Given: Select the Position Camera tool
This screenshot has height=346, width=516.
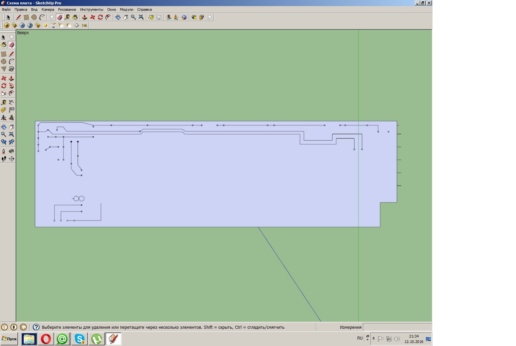Looking at the screenshot, I should [x=3, y=151].
